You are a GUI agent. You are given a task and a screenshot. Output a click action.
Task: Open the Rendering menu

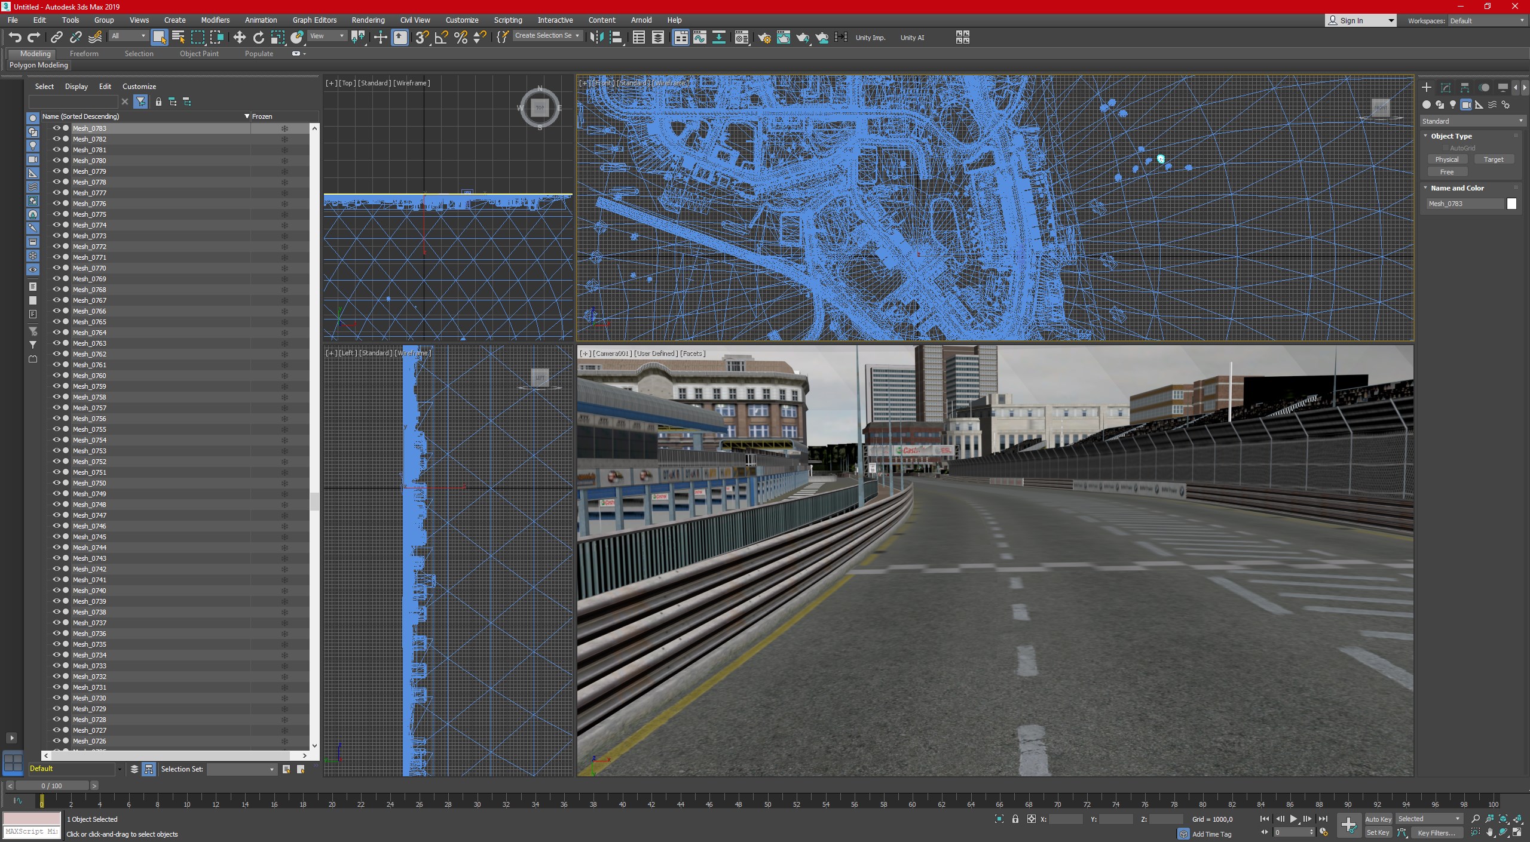368,20
